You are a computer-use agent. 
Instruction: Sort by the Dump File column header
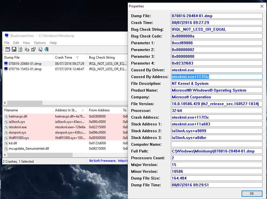[28, 58]
